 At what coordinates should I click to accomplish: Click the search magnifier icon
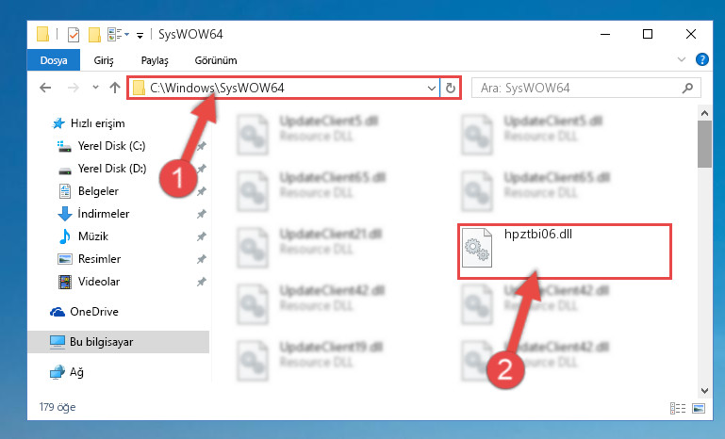click(687, 88)
